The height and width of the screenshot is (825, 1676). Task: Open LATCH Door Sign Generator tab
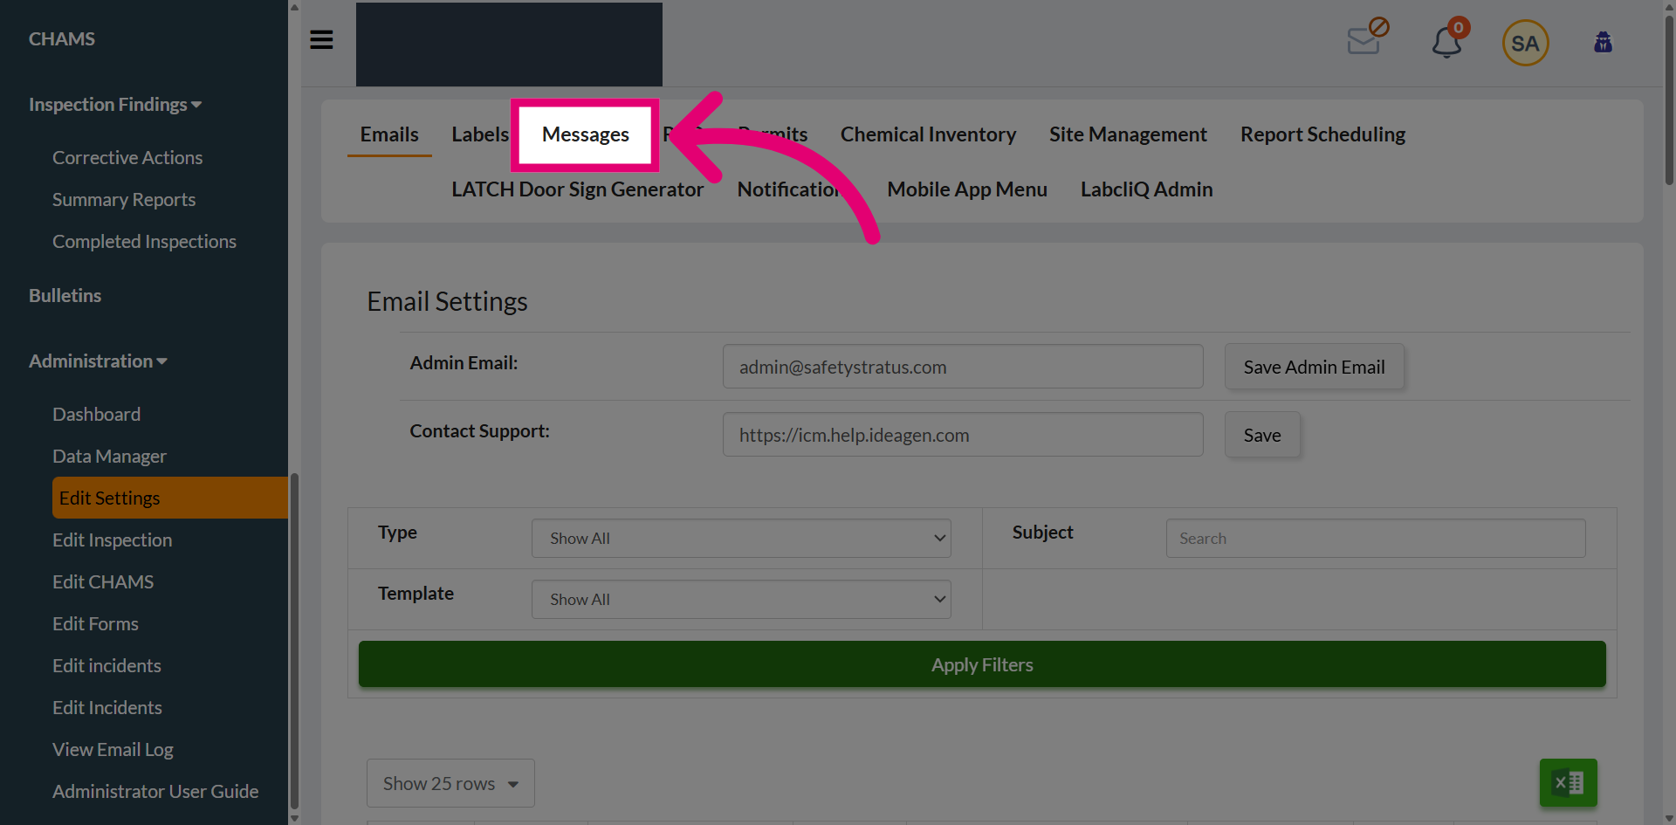(x=577, y=189)
